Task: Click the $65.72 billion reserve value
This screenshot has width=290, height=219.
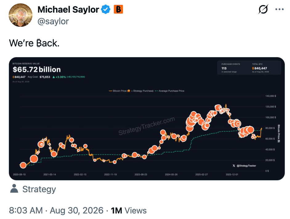Action: tap(37, 70)
